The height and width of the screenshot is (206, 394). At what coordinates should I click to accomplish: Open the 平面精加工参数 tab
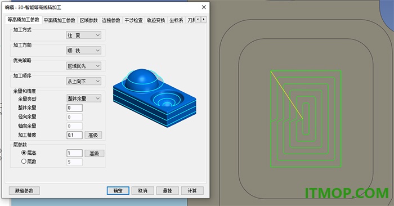point(60,20)
